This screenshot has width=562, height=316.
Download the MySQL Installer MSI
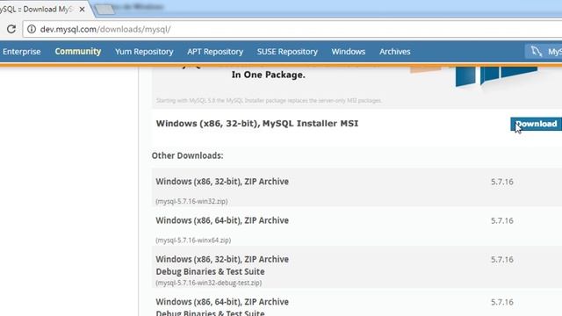[537, 124]
